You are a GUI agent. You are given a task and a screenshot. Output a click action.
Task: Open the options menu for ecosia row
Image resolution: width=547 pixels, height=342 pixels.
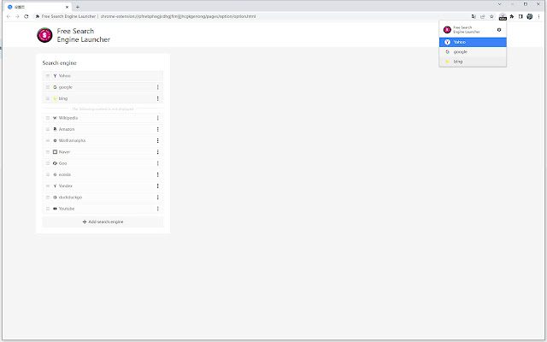pyautogui.click(x=157, y=174)
